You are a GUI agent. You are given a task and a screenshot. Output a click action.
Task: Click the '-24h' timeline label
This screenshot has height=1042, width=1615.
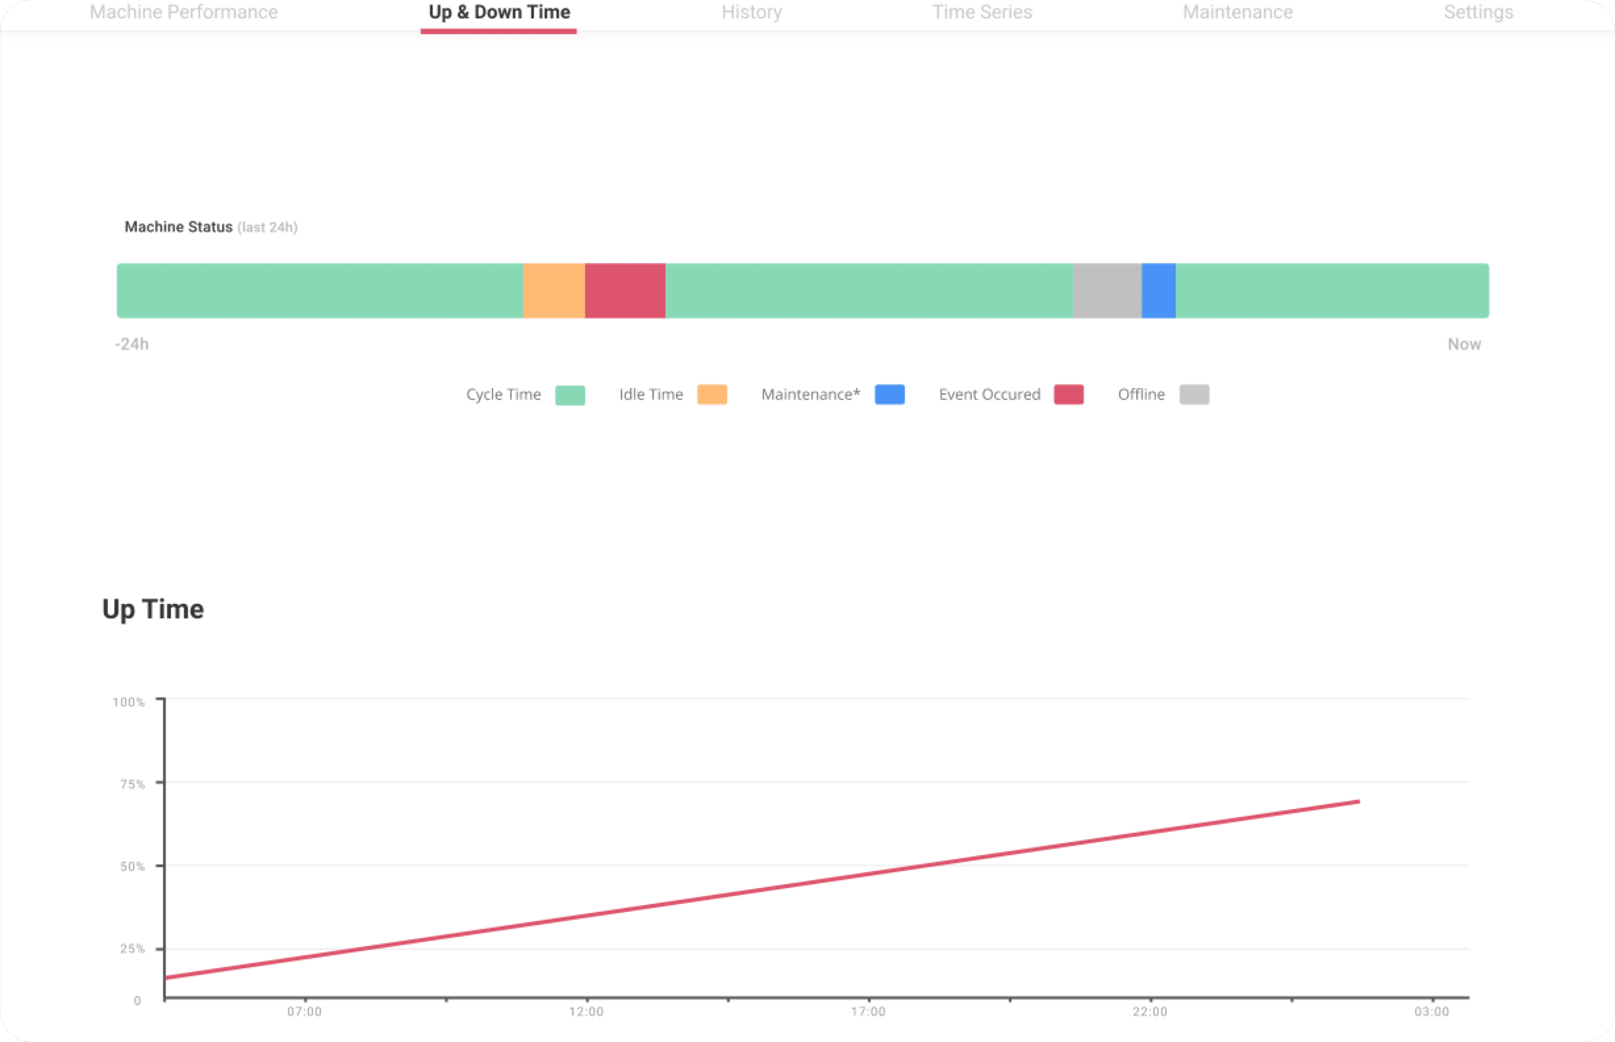click(132, 345)
